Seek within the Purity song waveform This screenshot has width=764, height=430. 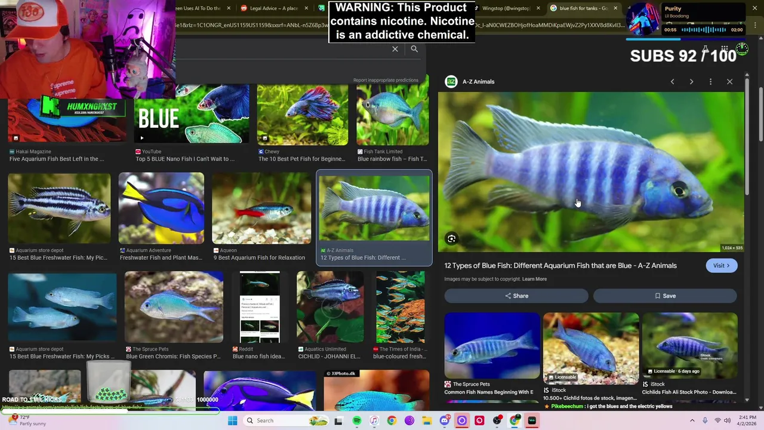(703, 30)
